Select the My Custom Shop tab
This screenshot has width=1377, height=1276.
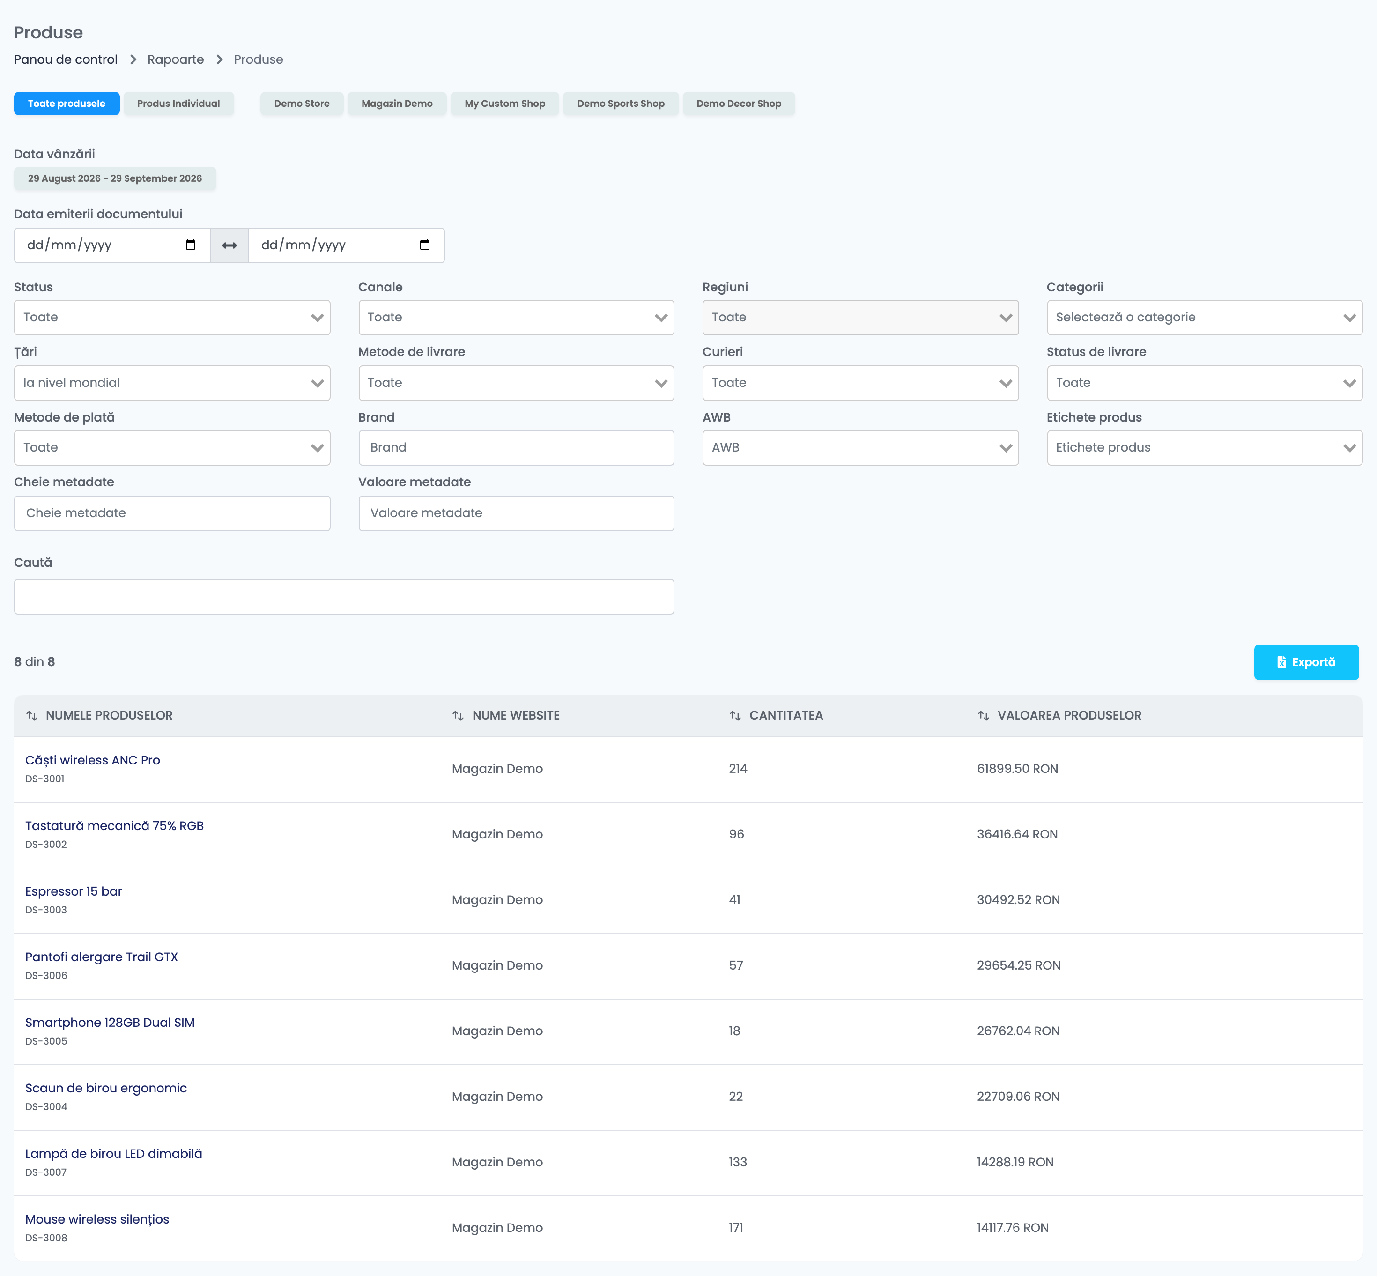504,104
